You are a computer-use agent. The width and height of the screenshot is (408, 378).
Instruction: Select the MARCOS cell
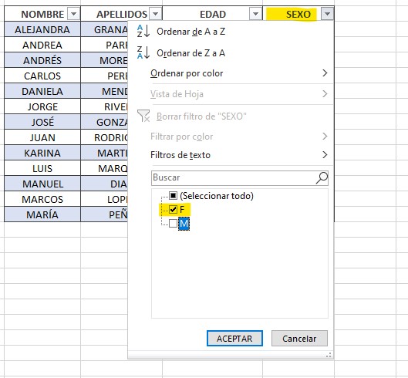[x=42, y=199]
